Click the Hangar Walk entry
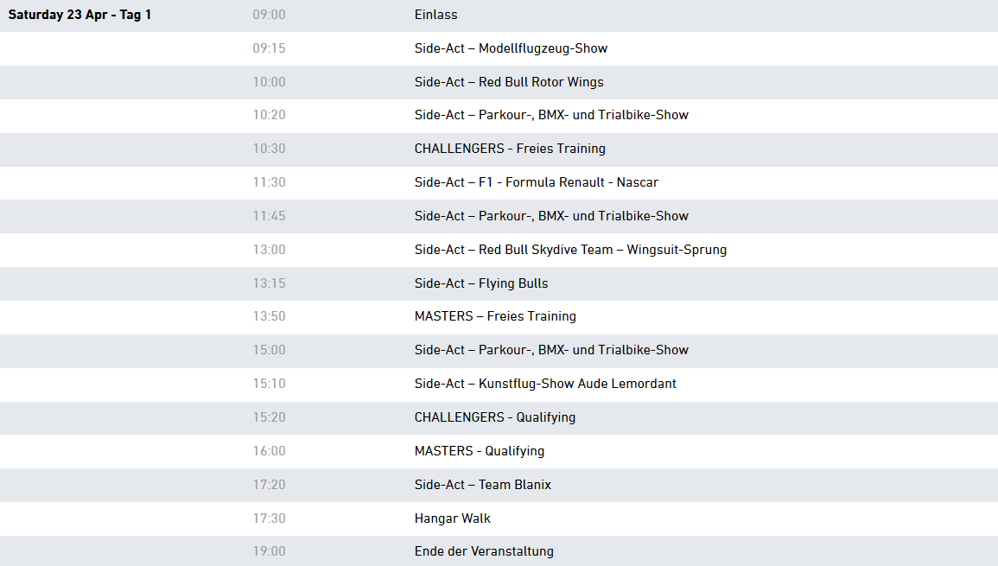 453,518
